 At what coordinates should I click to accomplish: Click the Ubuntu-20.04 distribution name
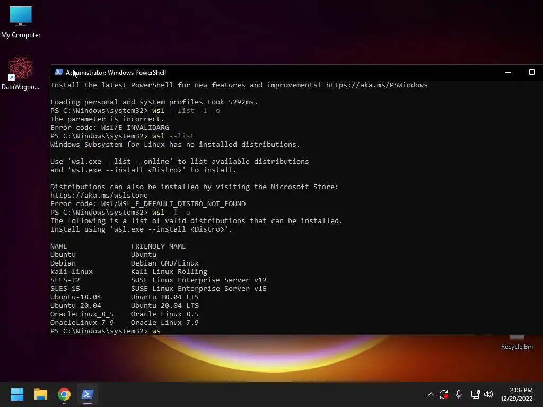(76, 306)
